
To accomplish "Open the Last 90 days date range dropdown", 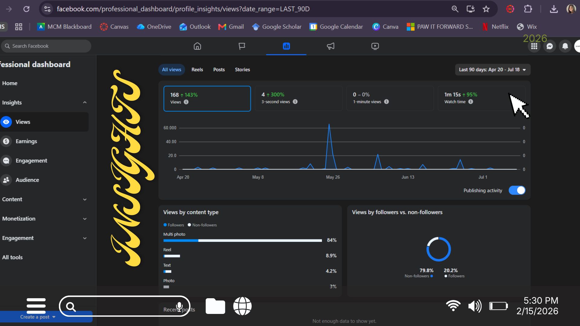I will 493,70.
